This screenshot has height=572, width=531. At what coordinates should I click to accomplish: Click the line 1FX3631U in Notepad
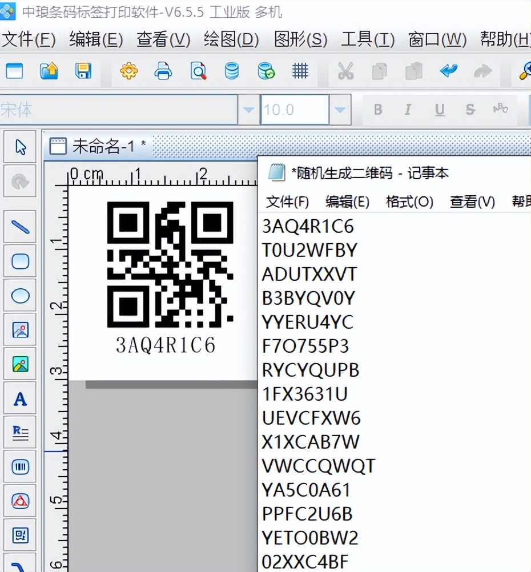pos(305,394)
